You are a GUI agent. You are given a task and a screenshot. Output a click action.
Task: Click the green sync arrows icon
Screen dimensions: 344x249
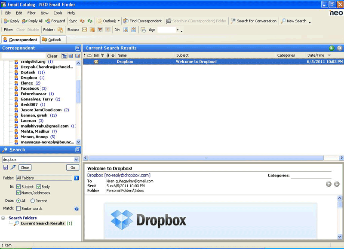(x=90, y=21)
